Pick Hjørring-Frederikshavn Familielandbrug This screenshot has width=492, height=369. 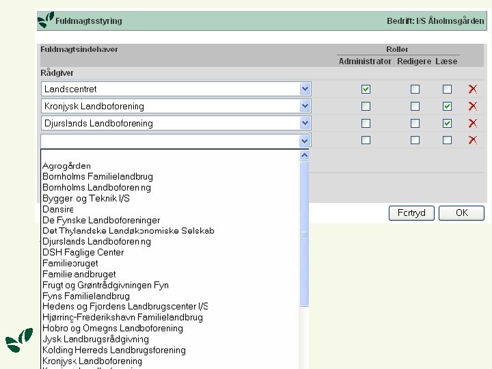[x=123, y=317]
